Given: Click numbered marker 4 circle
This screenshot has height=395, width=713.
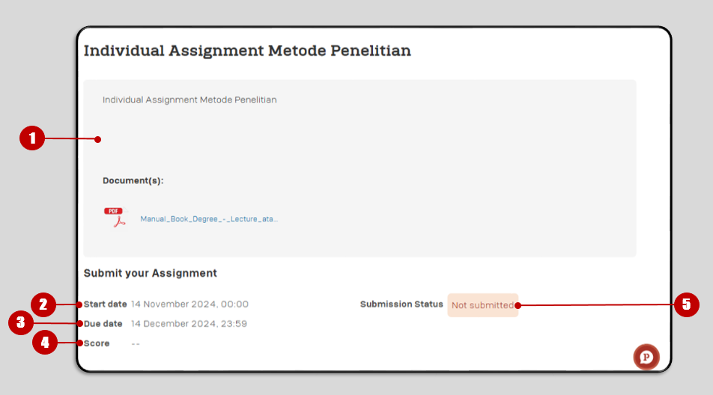Looking at the screenshot, I should (45, 343).
